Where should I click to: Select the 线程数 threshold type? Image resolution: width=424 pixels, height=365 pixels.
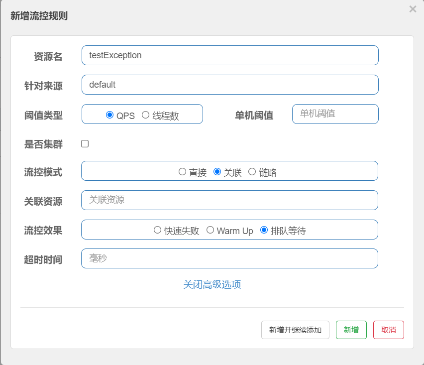(145, 115)
